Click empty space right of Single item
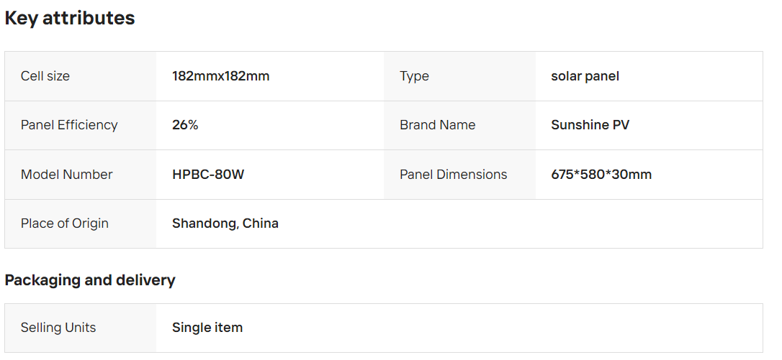The image size is (782, 360). tap(504, 328)
